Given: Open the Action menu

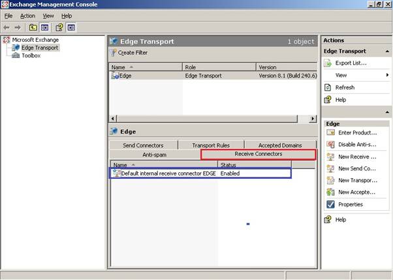Looking at the screenshot, I should [27, 16].
